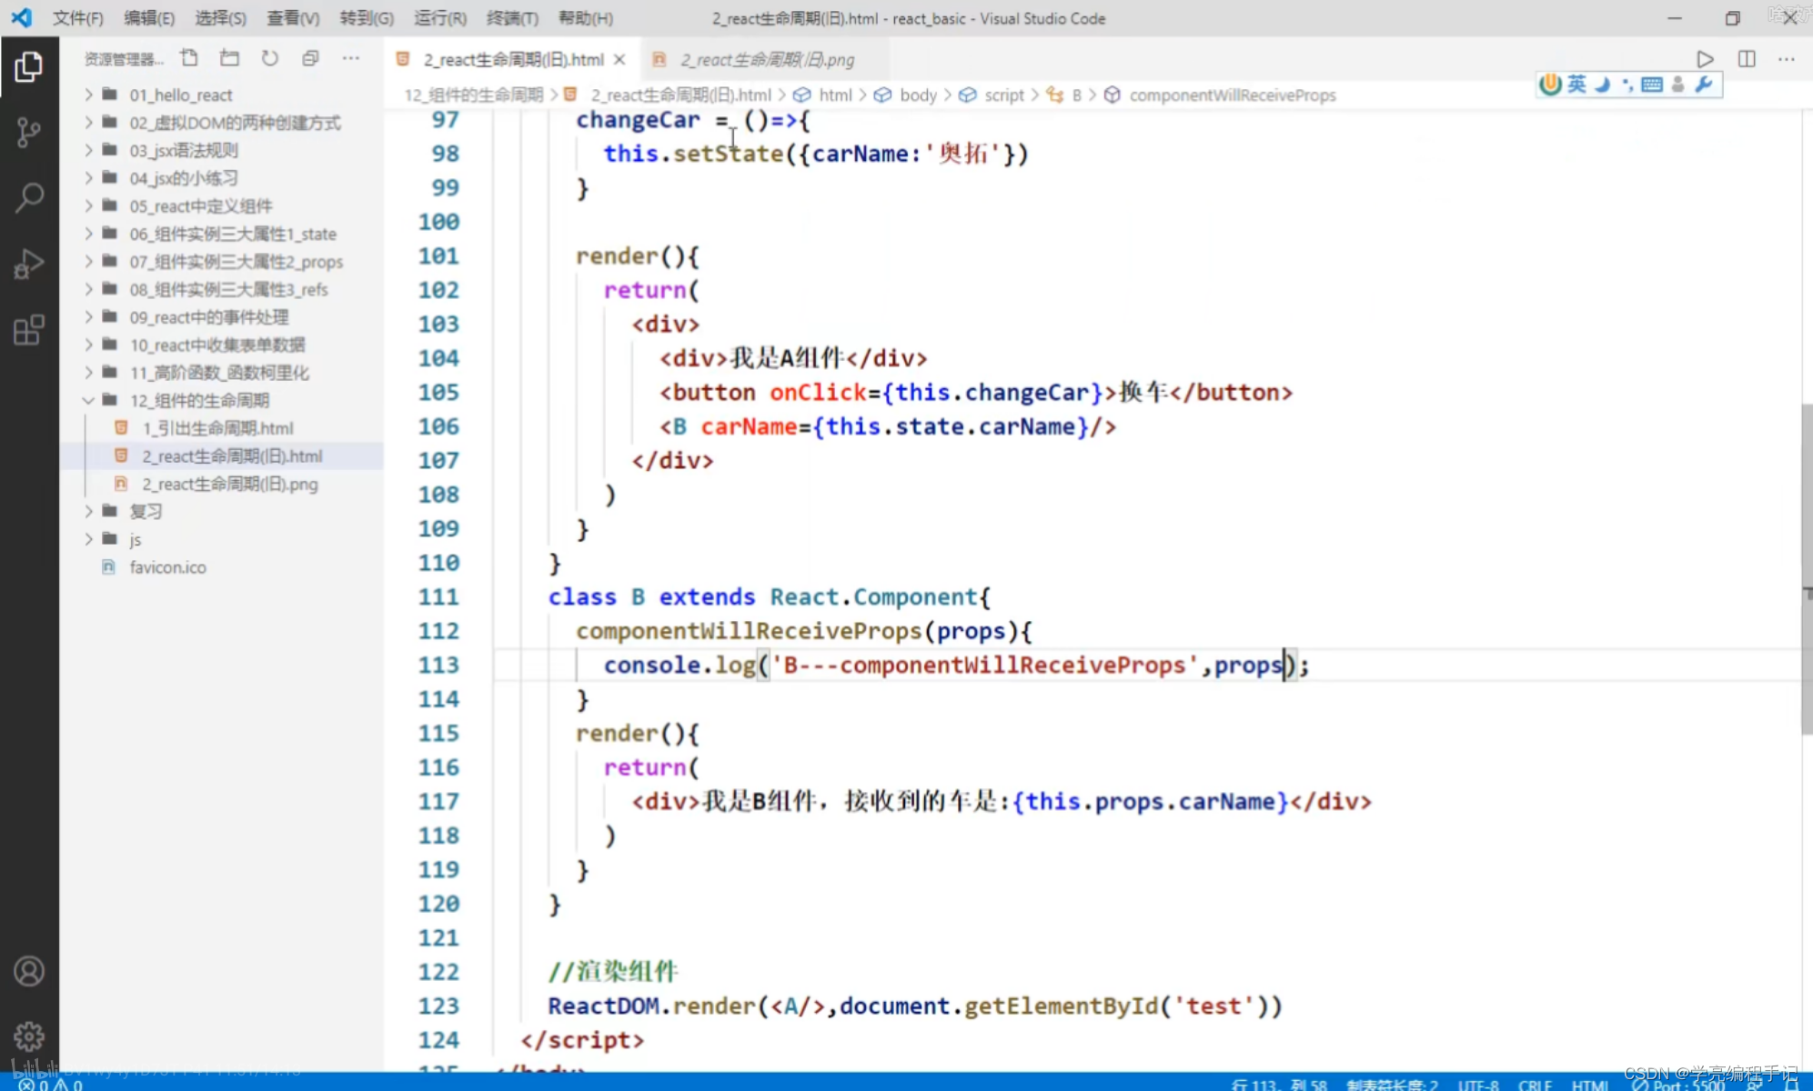1813x1091 pixels.
Task: Click Port : 5500 Live Server status
Action: [x=1678, y=1084]
